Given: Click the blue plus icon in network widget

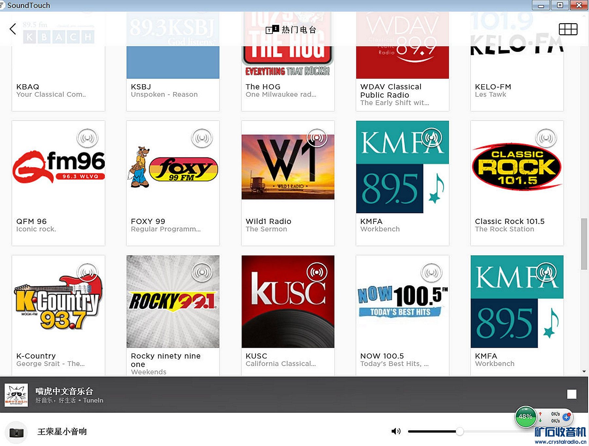Looking at the screenshot, I should 566,417.
